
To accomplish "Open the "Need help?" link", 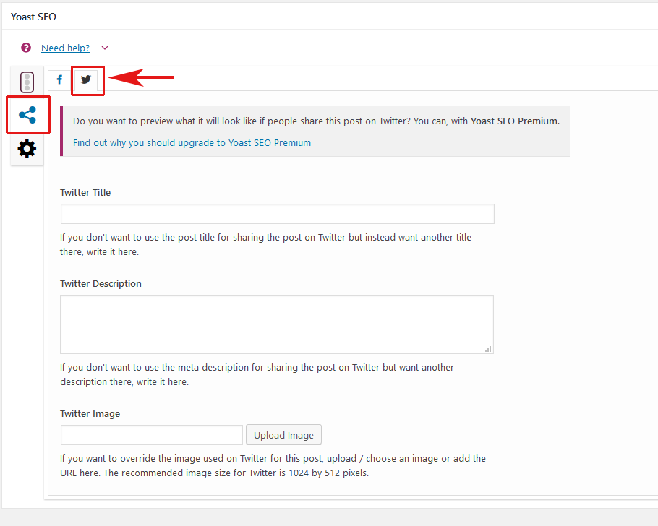I will click(65, 48).
